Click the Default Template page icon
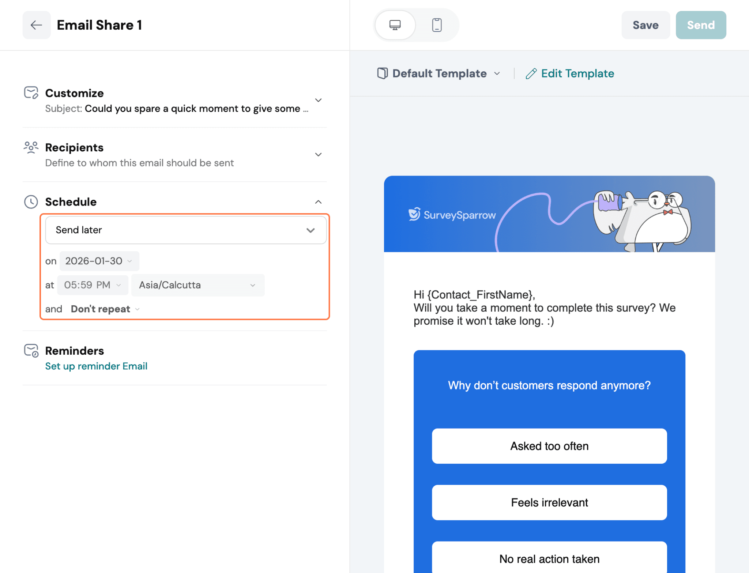749x573 pixels. (382, 73)
